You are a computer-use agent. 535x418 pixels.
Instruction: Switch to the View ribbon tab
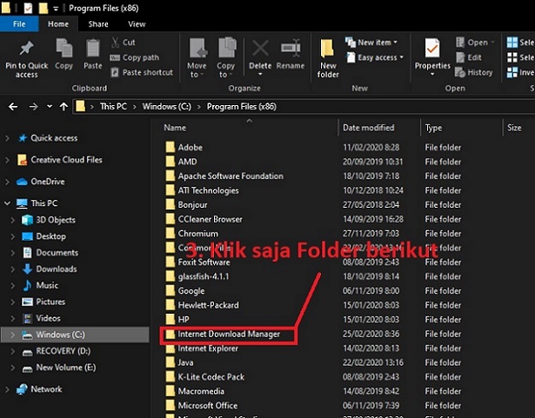136,24
